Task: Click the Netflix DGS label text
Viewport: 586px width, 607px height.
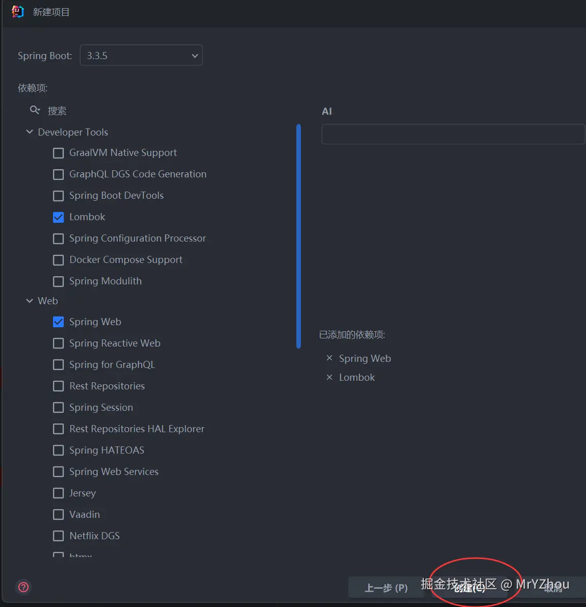Action: (94, 536)
